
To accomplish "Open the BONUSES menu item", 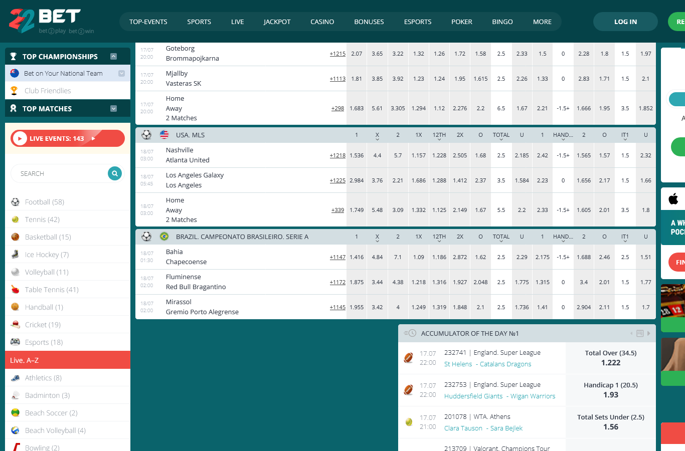I will point(369,22).
